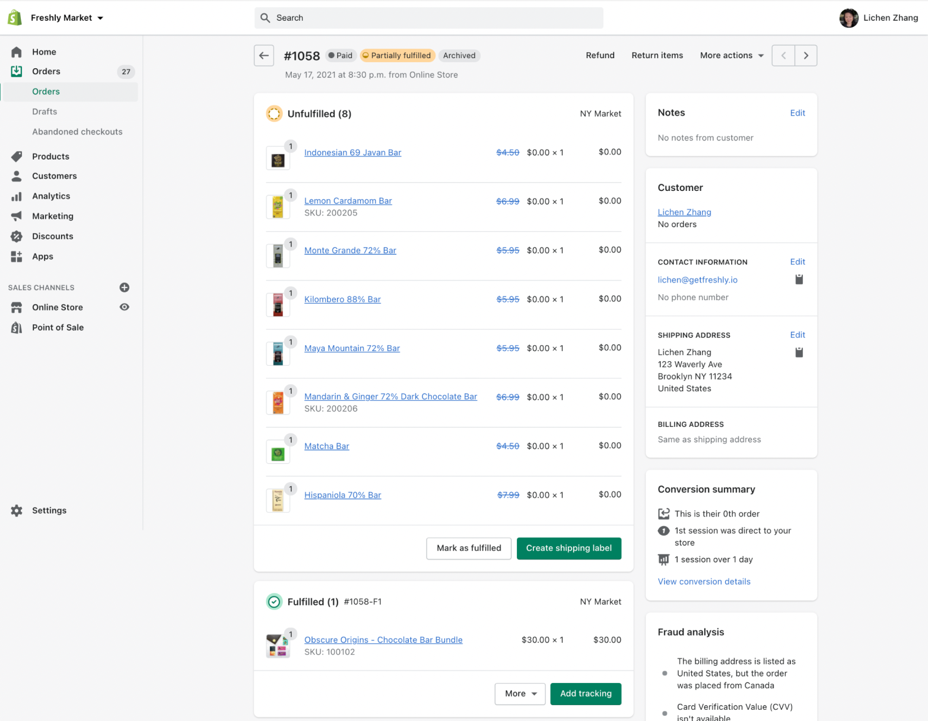Click Create shipping label button

[569, 548]
